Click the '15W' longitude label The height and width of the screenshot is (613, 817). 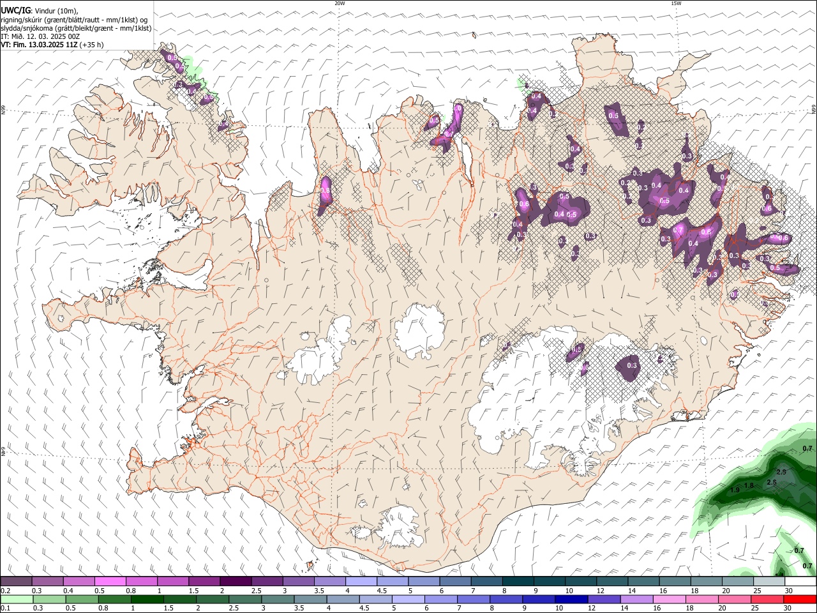[676, 3]
